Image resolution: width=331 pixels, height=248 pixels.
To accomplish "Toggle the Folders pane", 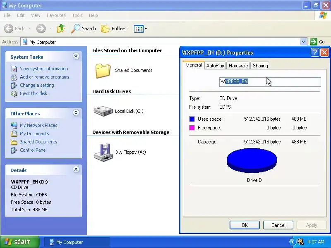I will [x=114, y=29].
